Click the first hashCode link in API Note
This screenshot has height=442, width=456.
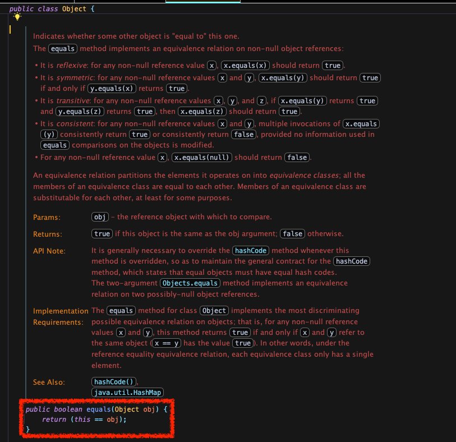click(250, 251)
